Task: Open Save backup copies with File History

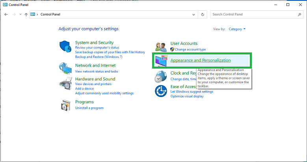Action: pos(110,52)
